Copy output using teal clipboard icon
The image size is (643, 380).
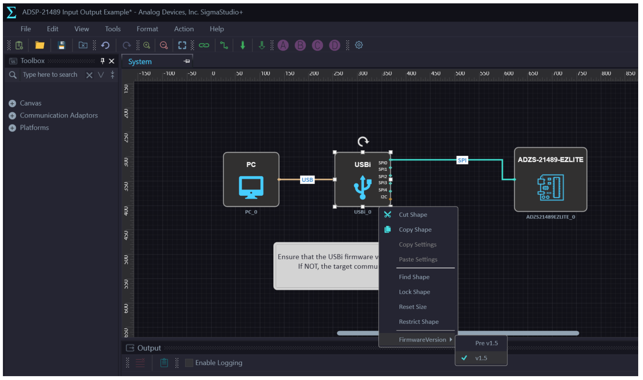pos(164,363)
